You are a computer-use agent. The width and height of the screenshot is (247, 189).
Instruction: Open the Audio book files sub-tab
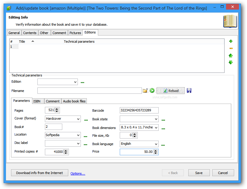pyautogui.click(x=74, y=101)
